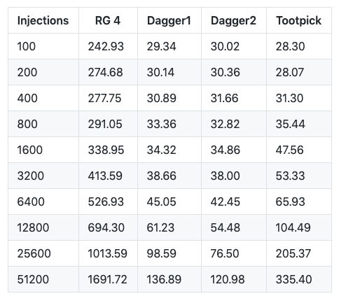Click RG 4 value 1691.72
This screenshot has height=296, width=339.
click(107, 279)
